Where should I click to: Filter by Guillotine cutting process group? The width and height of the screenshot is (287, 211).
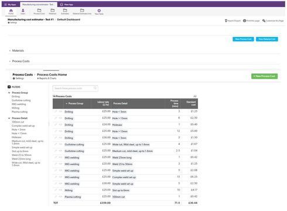(x=21, y=100)
